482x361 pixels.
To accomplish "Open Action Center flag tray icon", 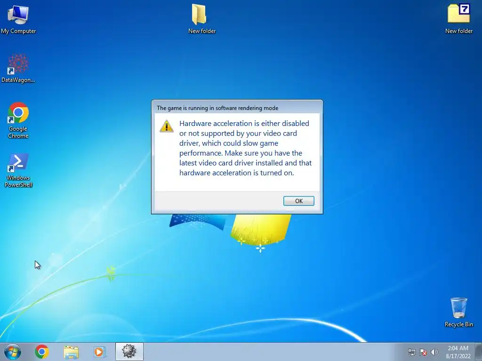I will tap(423, 352).
